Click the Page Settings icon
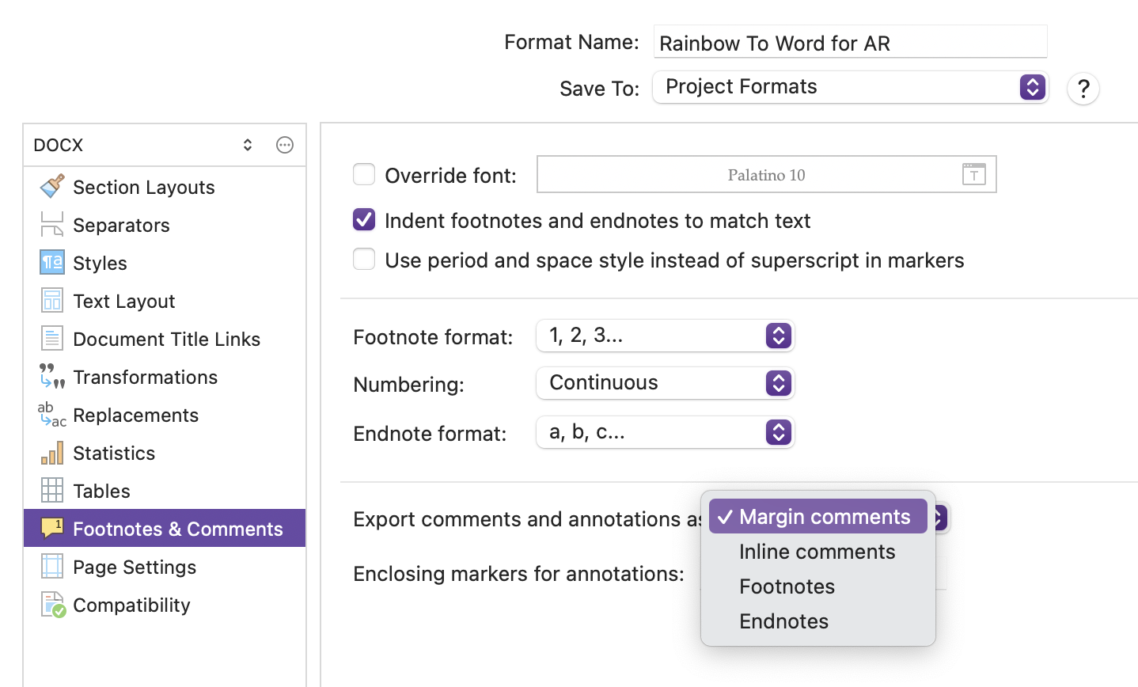Viewport: 1138px width, 687px height. pyautogui.click(x=52, y=567)
